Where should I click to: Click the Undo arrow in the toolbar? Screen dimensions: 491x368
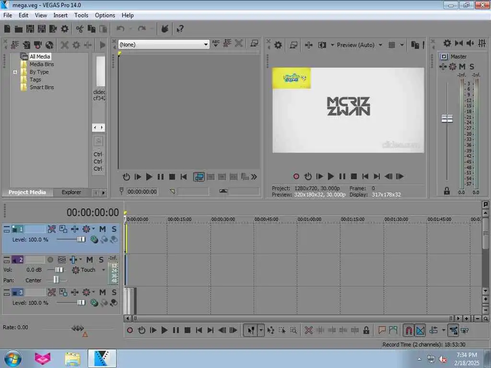coord(120,29)
